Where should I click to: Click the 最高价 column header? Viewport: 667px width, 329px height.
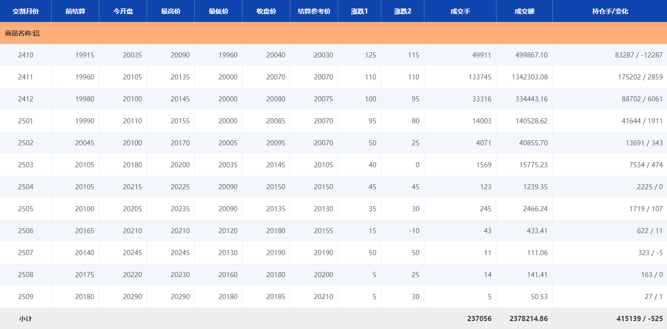coord(170,11)
